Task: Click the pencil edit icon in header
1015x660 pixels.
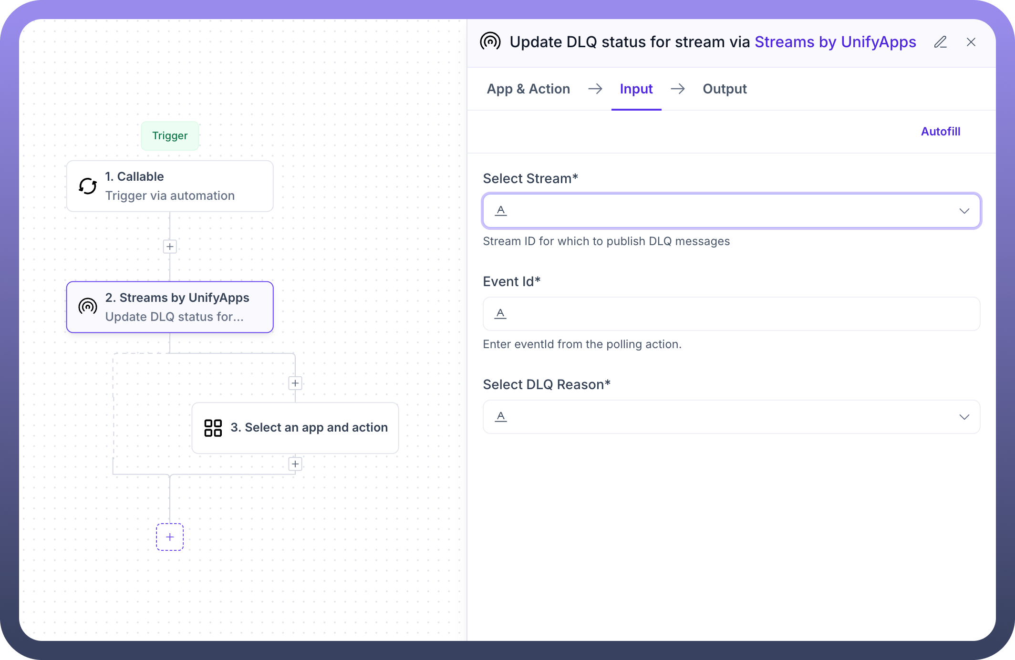Action: click(940, 42)
